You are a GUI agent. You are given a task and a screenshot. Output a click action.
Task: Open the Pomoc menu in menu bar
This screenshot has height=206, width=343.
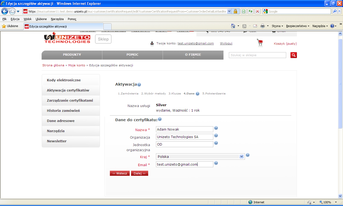coord(72,19)
